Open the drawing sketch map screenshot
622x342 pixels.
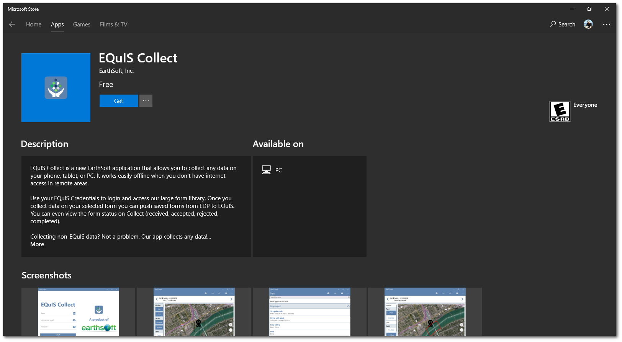coord(425,312)
